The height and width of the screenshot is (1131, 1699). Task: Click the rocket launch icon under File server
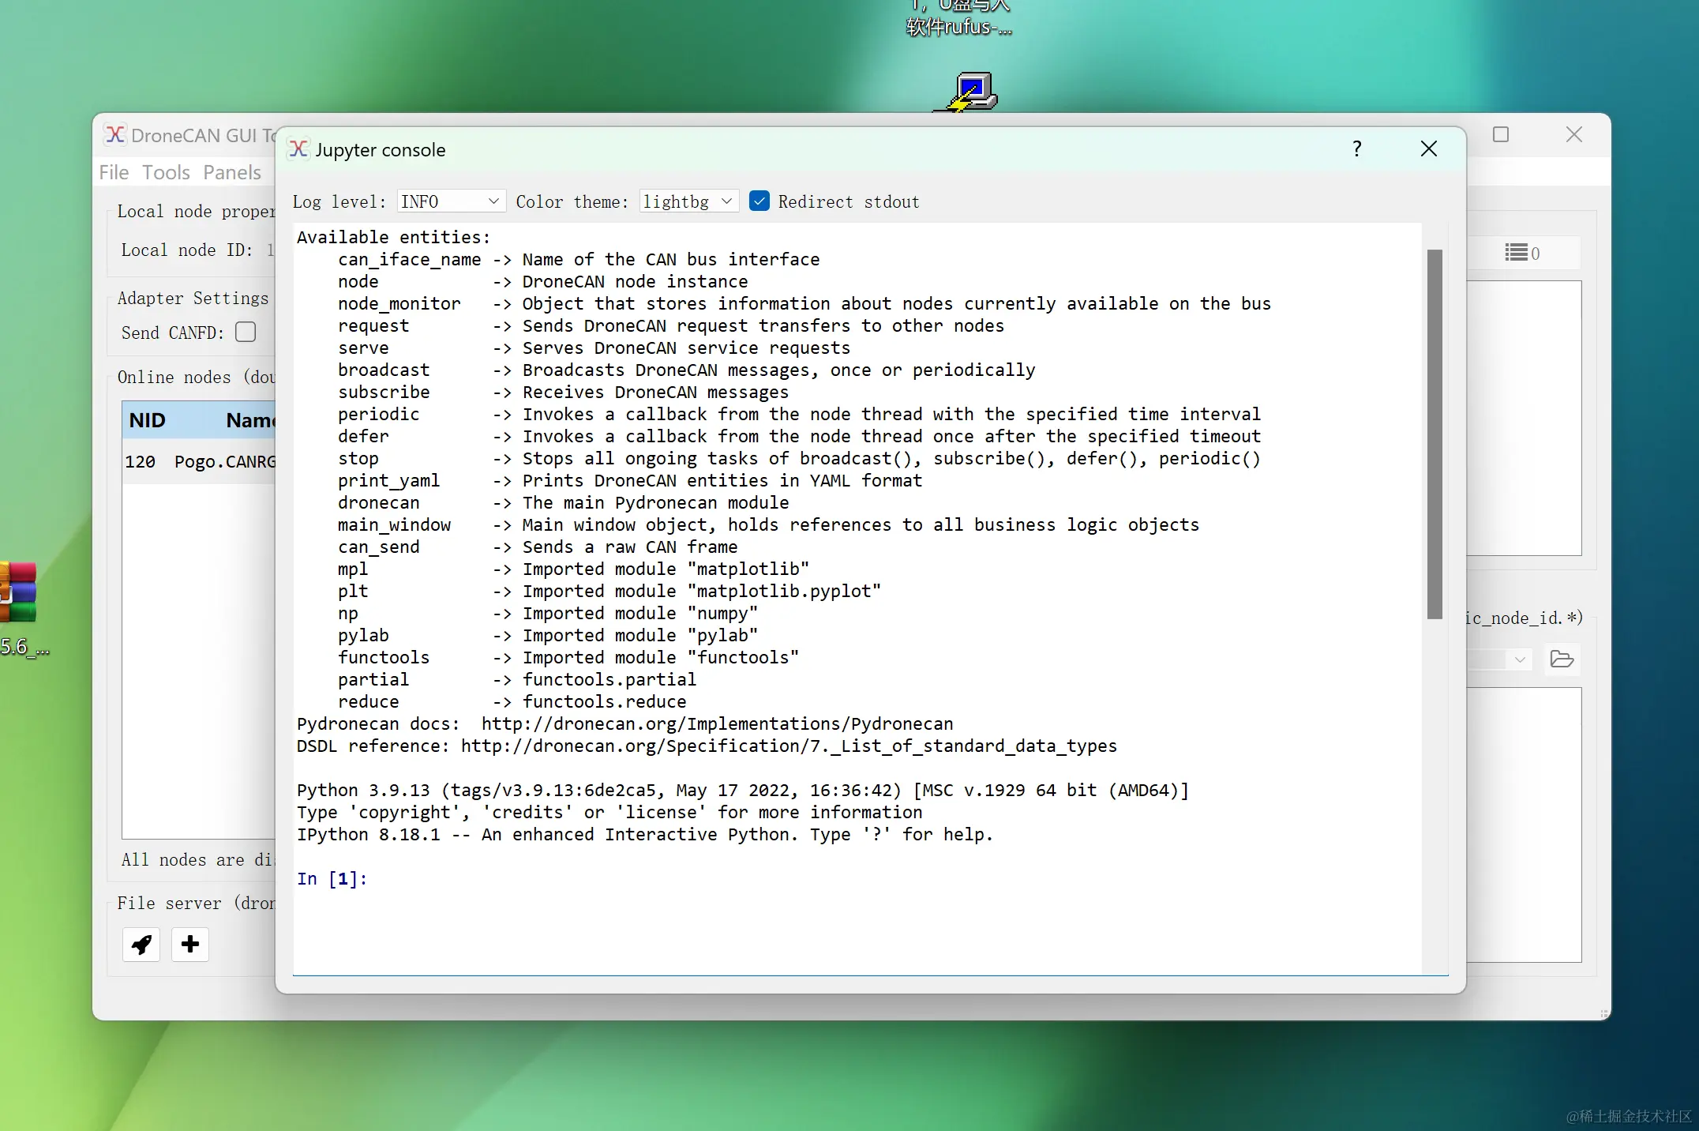[x=141, y=945]
